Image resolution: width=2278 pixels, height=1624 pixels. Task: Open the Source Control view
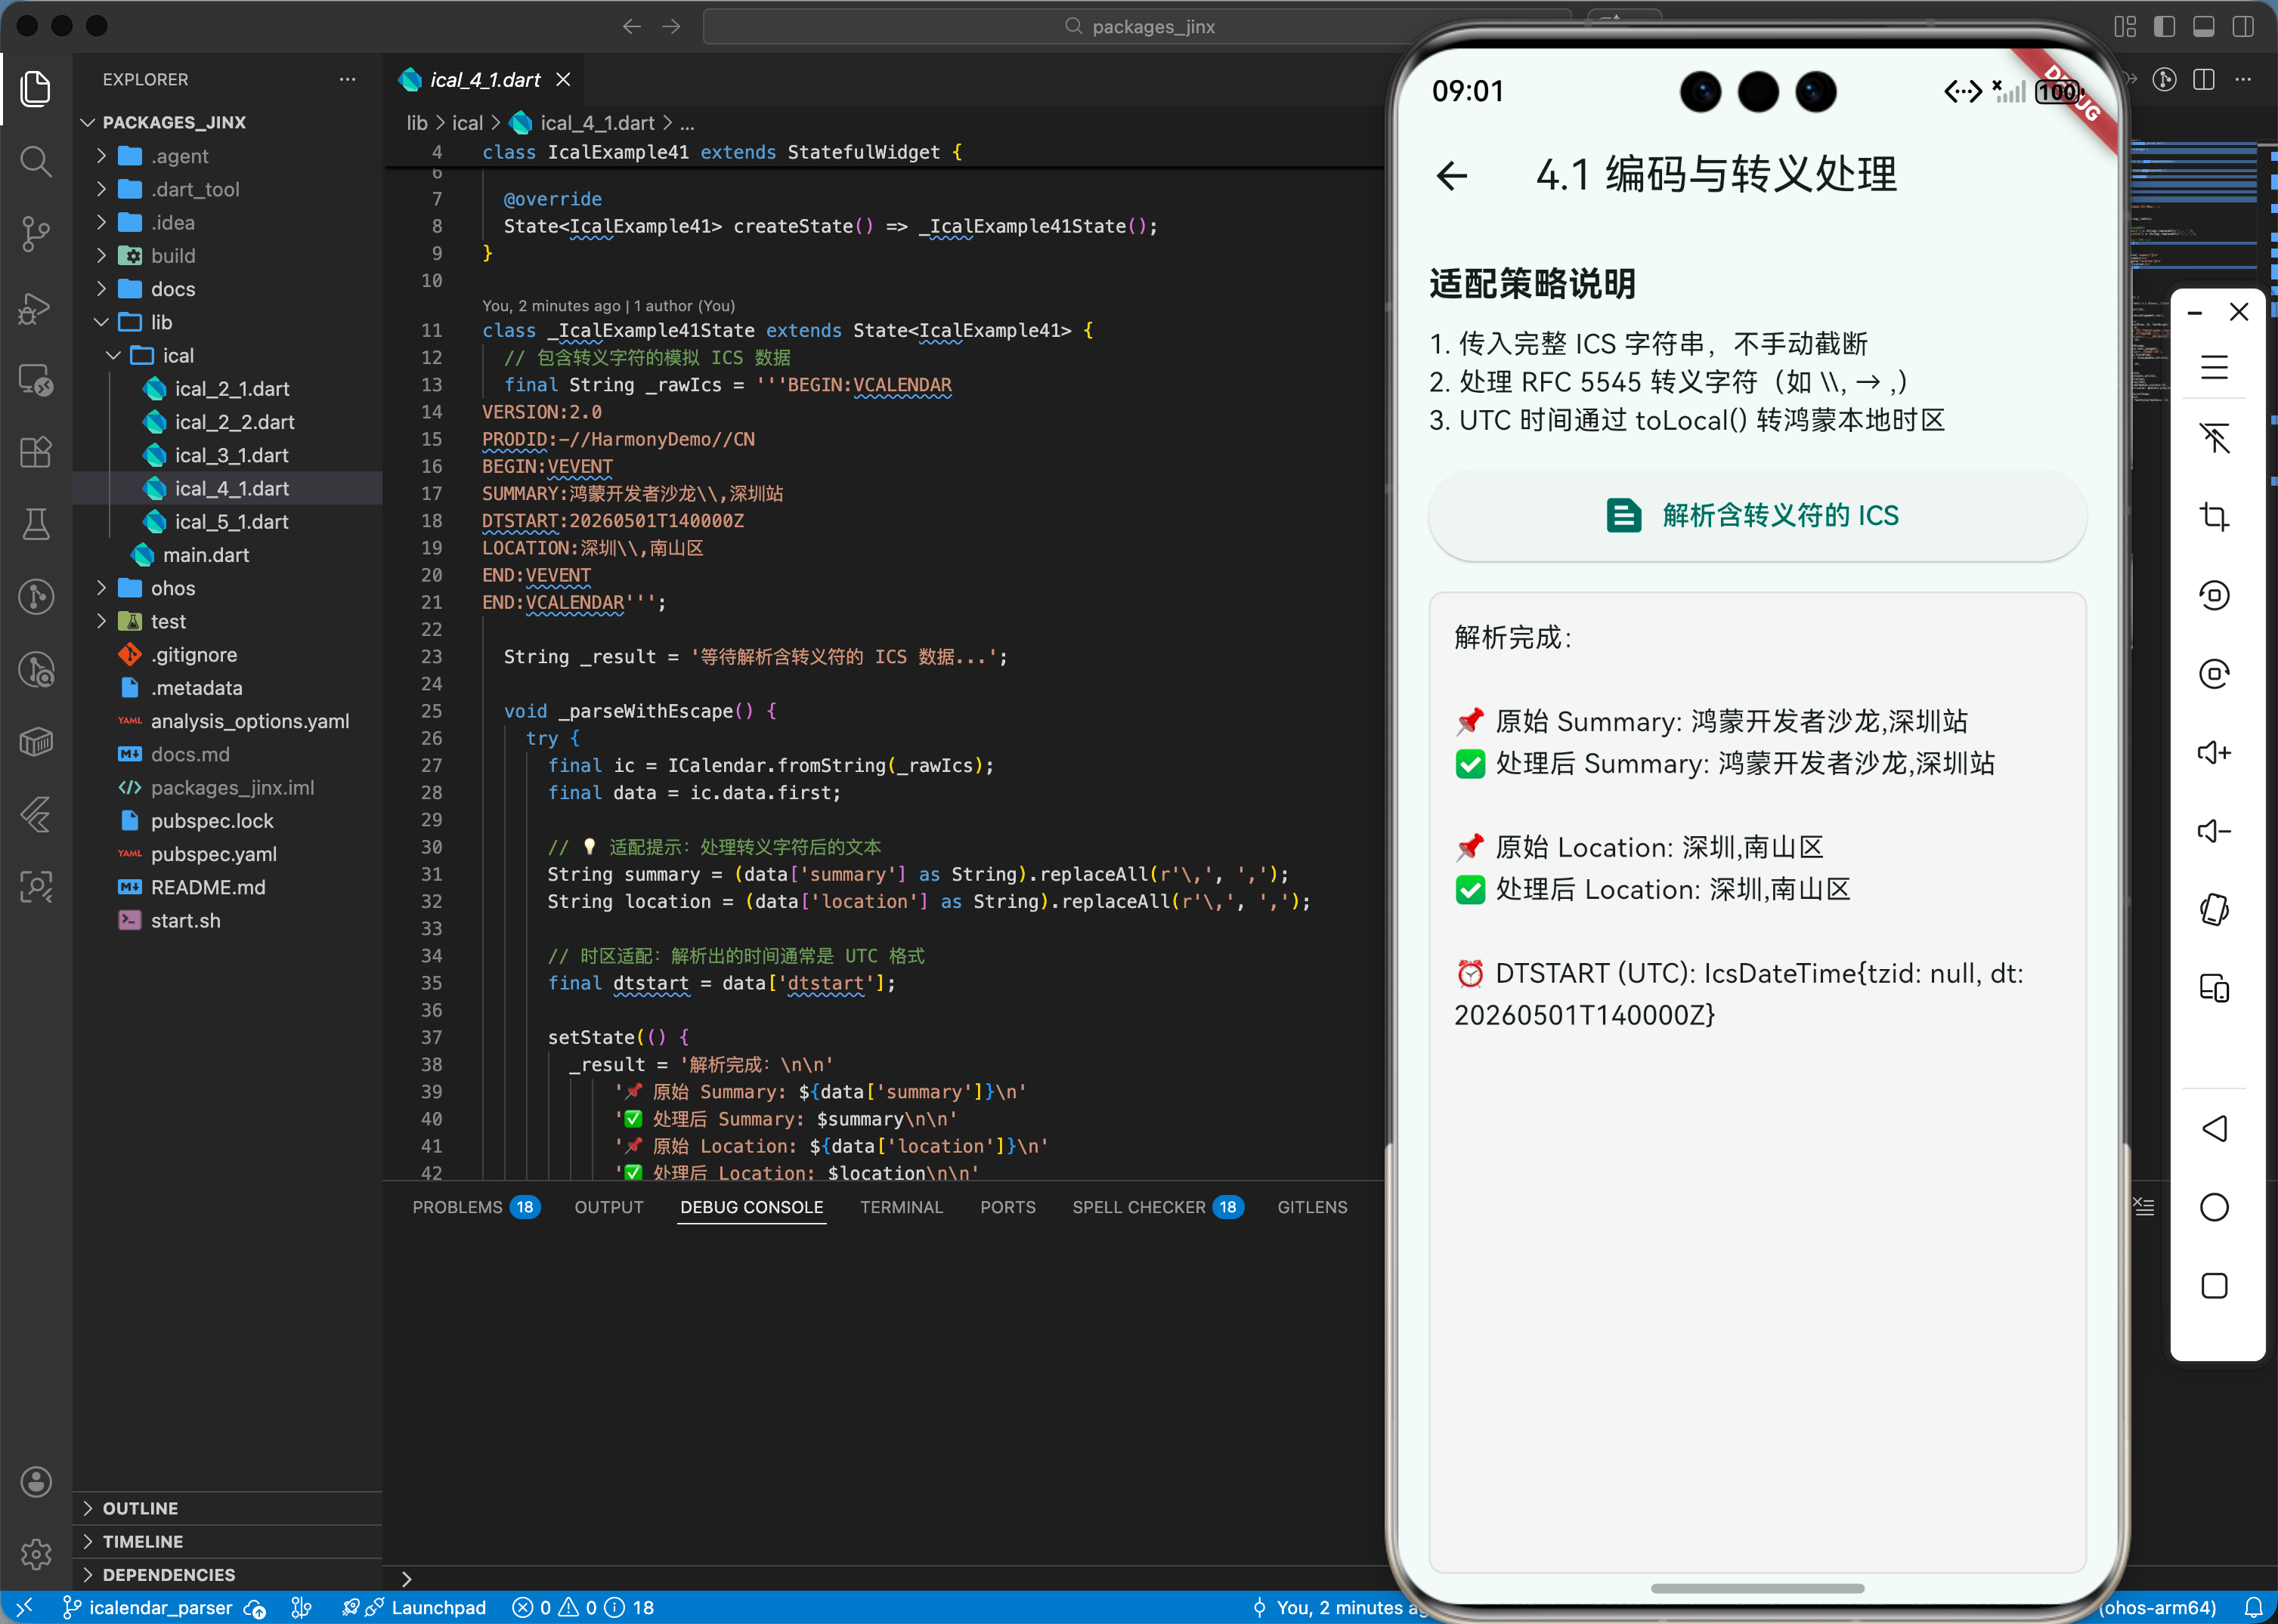point(36,233)
